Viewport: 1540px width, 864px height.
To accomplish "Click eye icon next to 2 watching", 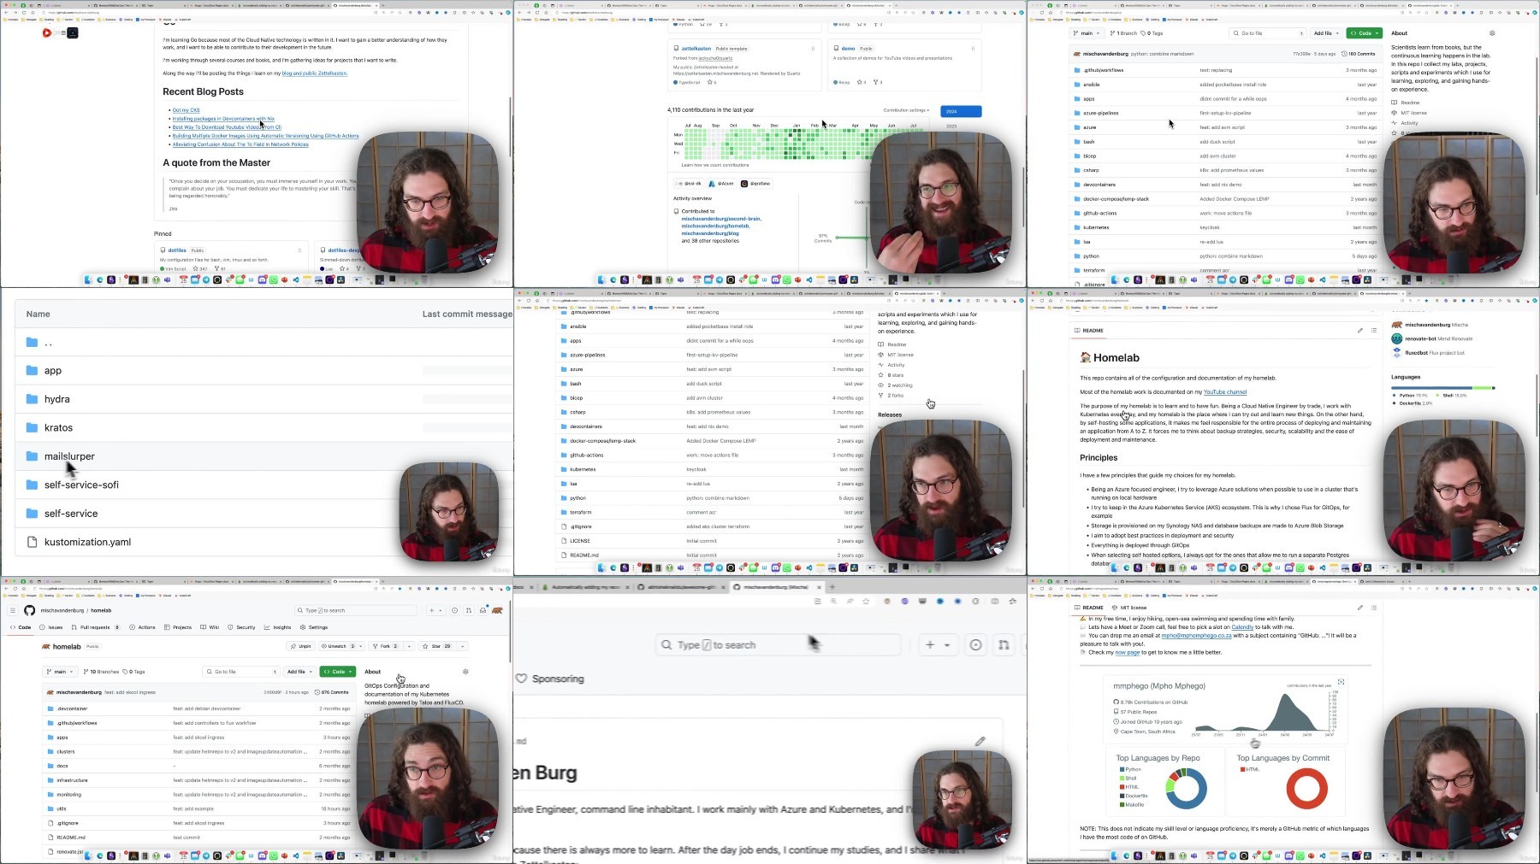I will pyautogui.click(x=881, y=385).
